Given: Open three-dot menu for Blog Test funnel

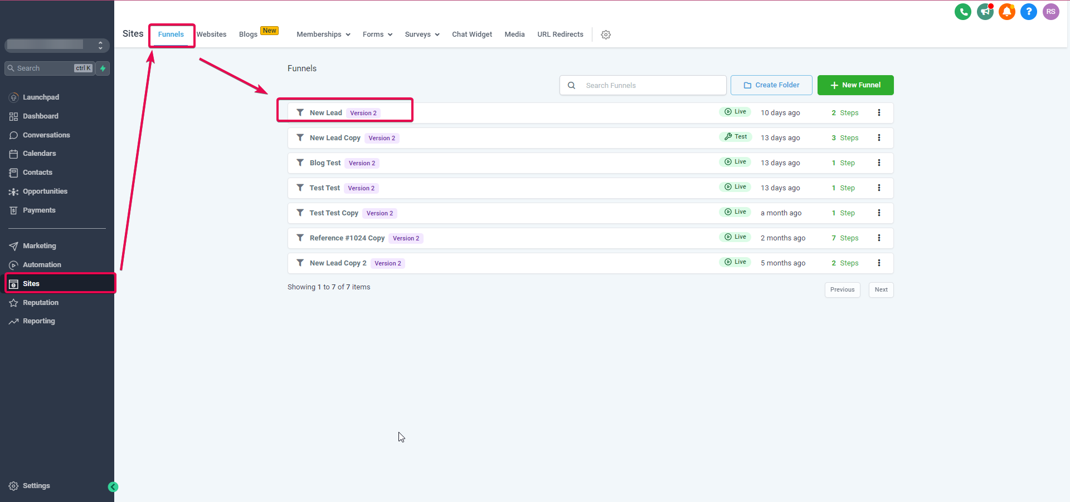Looking at the screenshot, I should pos(879,163).
